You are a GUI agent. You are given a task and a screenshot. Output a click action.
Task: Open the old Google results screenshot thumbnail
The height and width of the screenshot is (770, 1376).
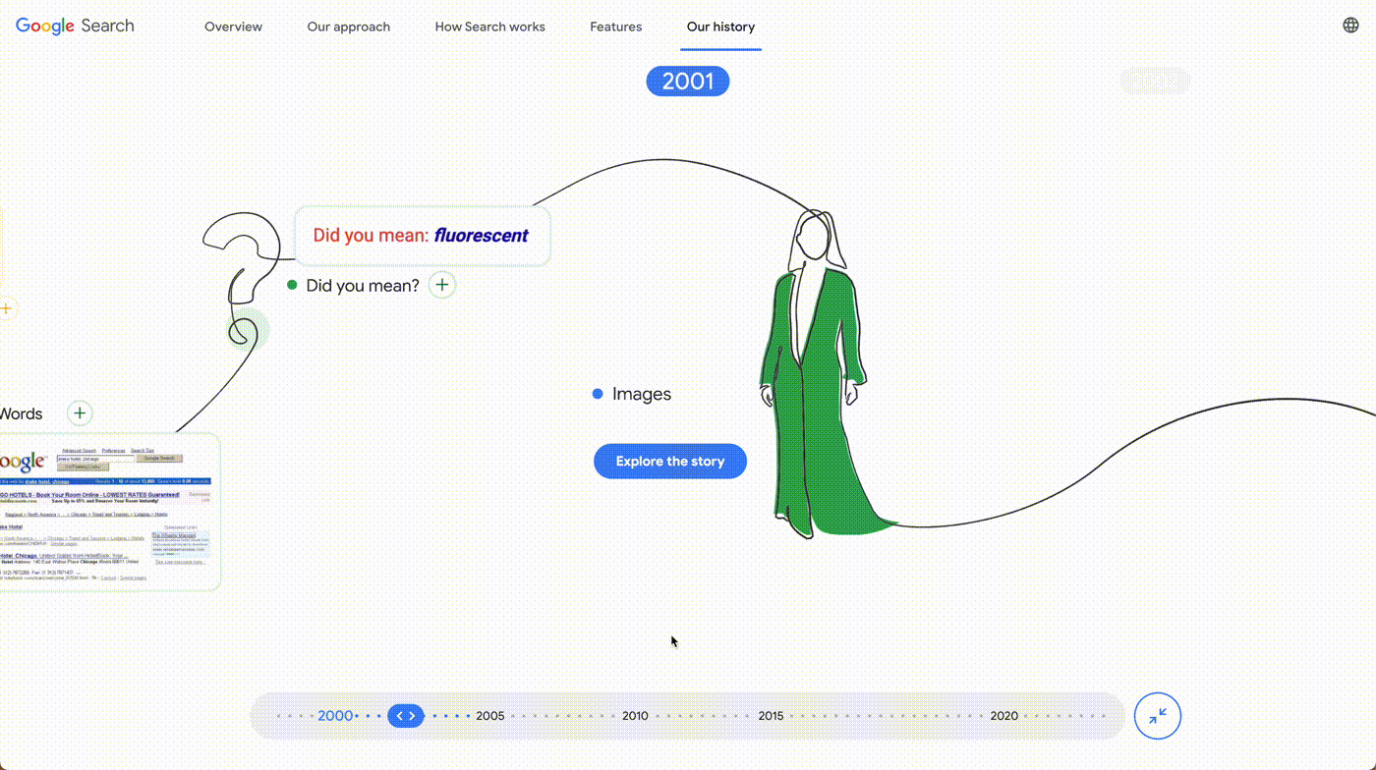[109, 512]
